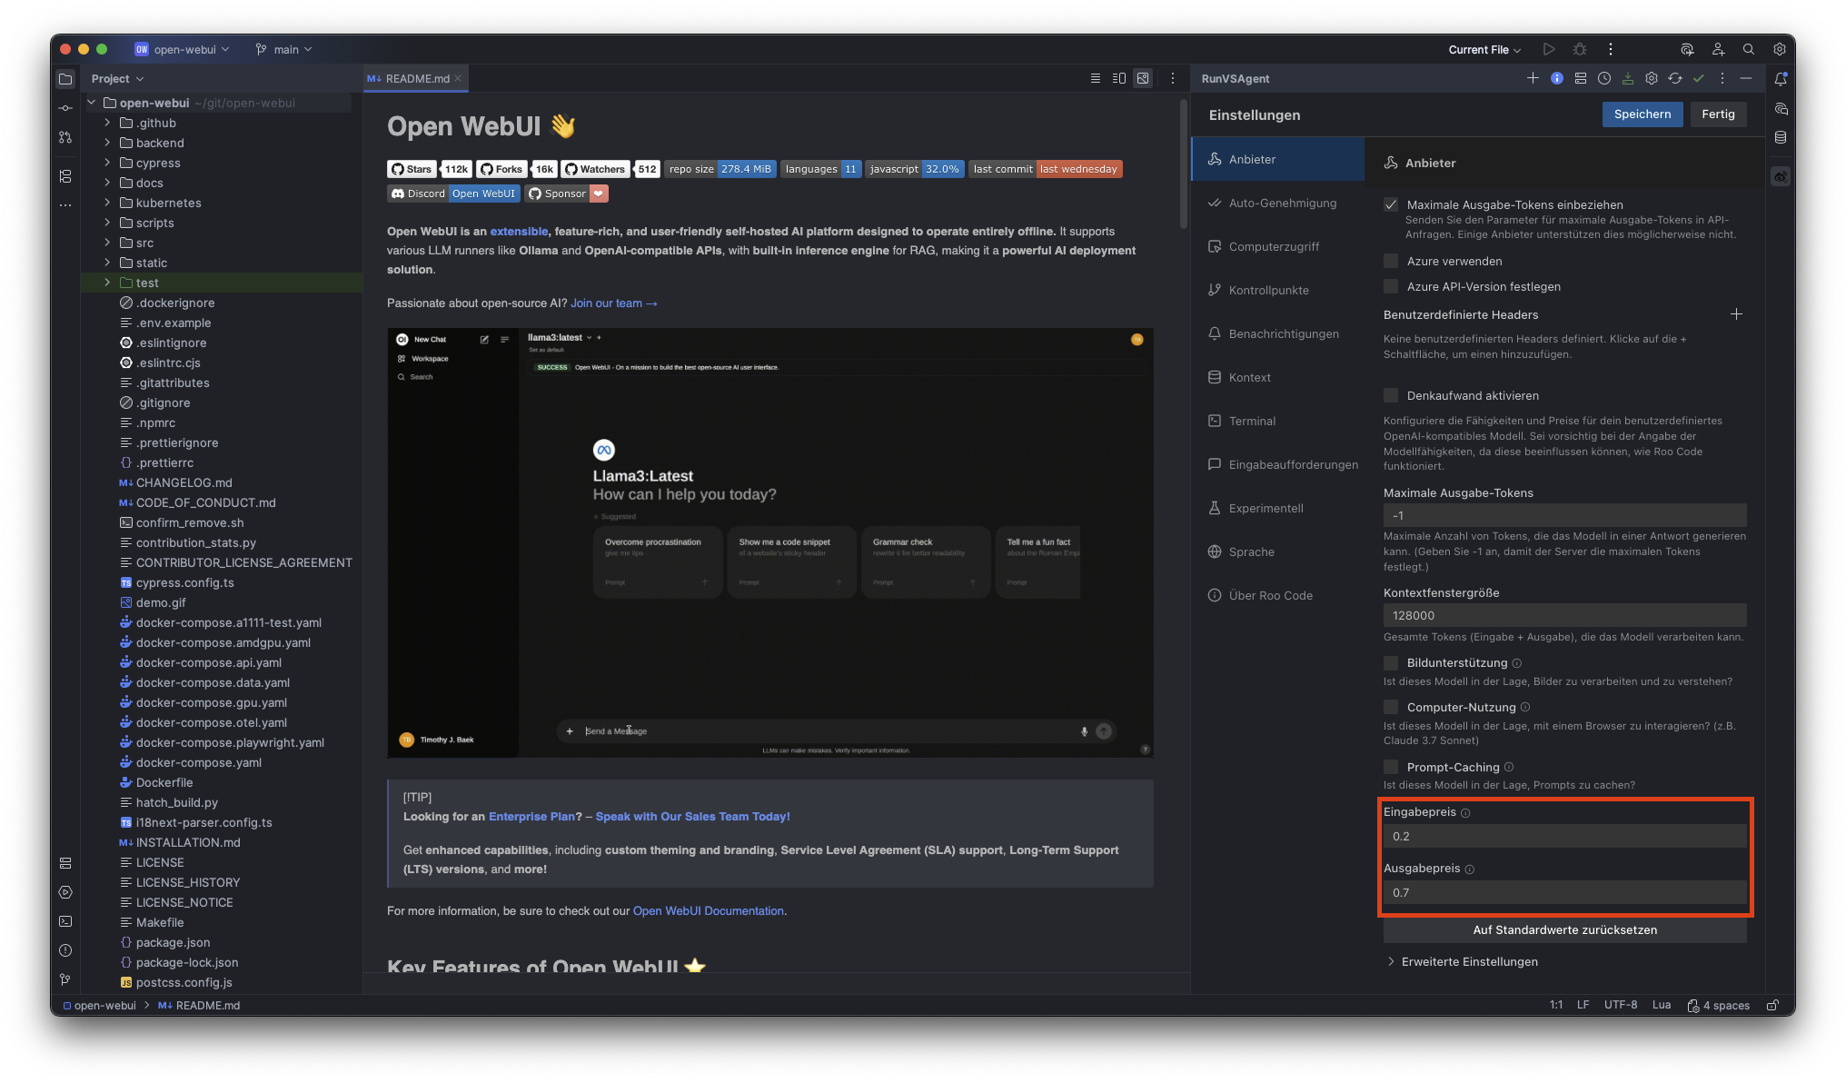Open the Structure tool window icon
1846x1083 pixels.
pyautogui.click(x=65, y=176)
